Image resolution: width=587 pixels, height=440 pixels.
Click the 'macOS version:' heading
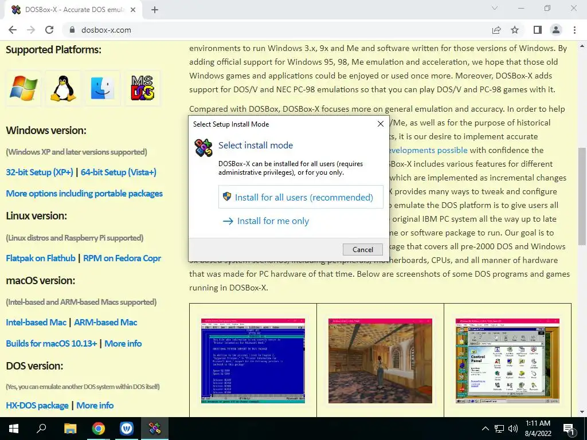point(41,280)
